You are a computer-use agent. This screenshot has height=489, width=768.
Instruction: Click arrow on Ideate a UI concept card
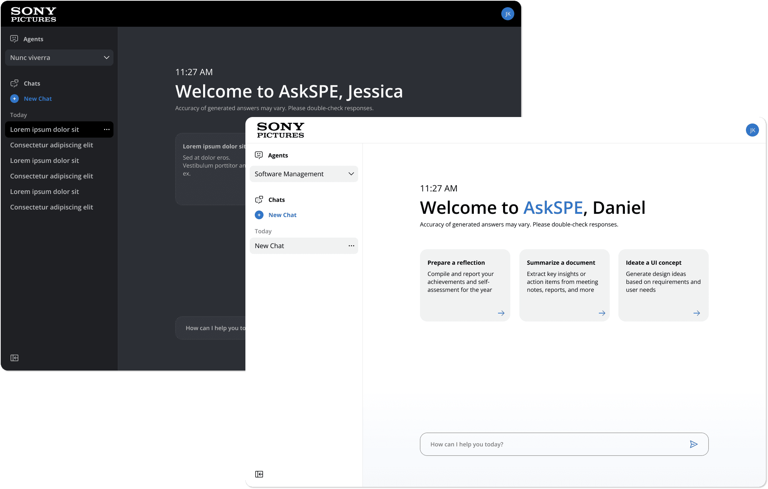coord(696,313)
